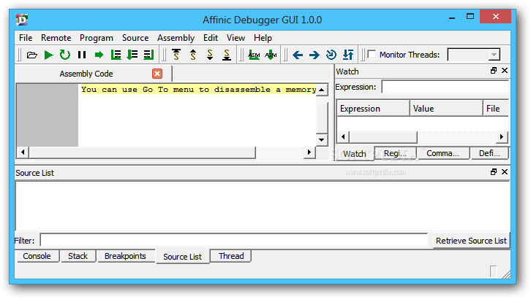Enable the Monitor Threads checkbox
Viewport: 531px width, 299px height.
[x=372, y=55]
